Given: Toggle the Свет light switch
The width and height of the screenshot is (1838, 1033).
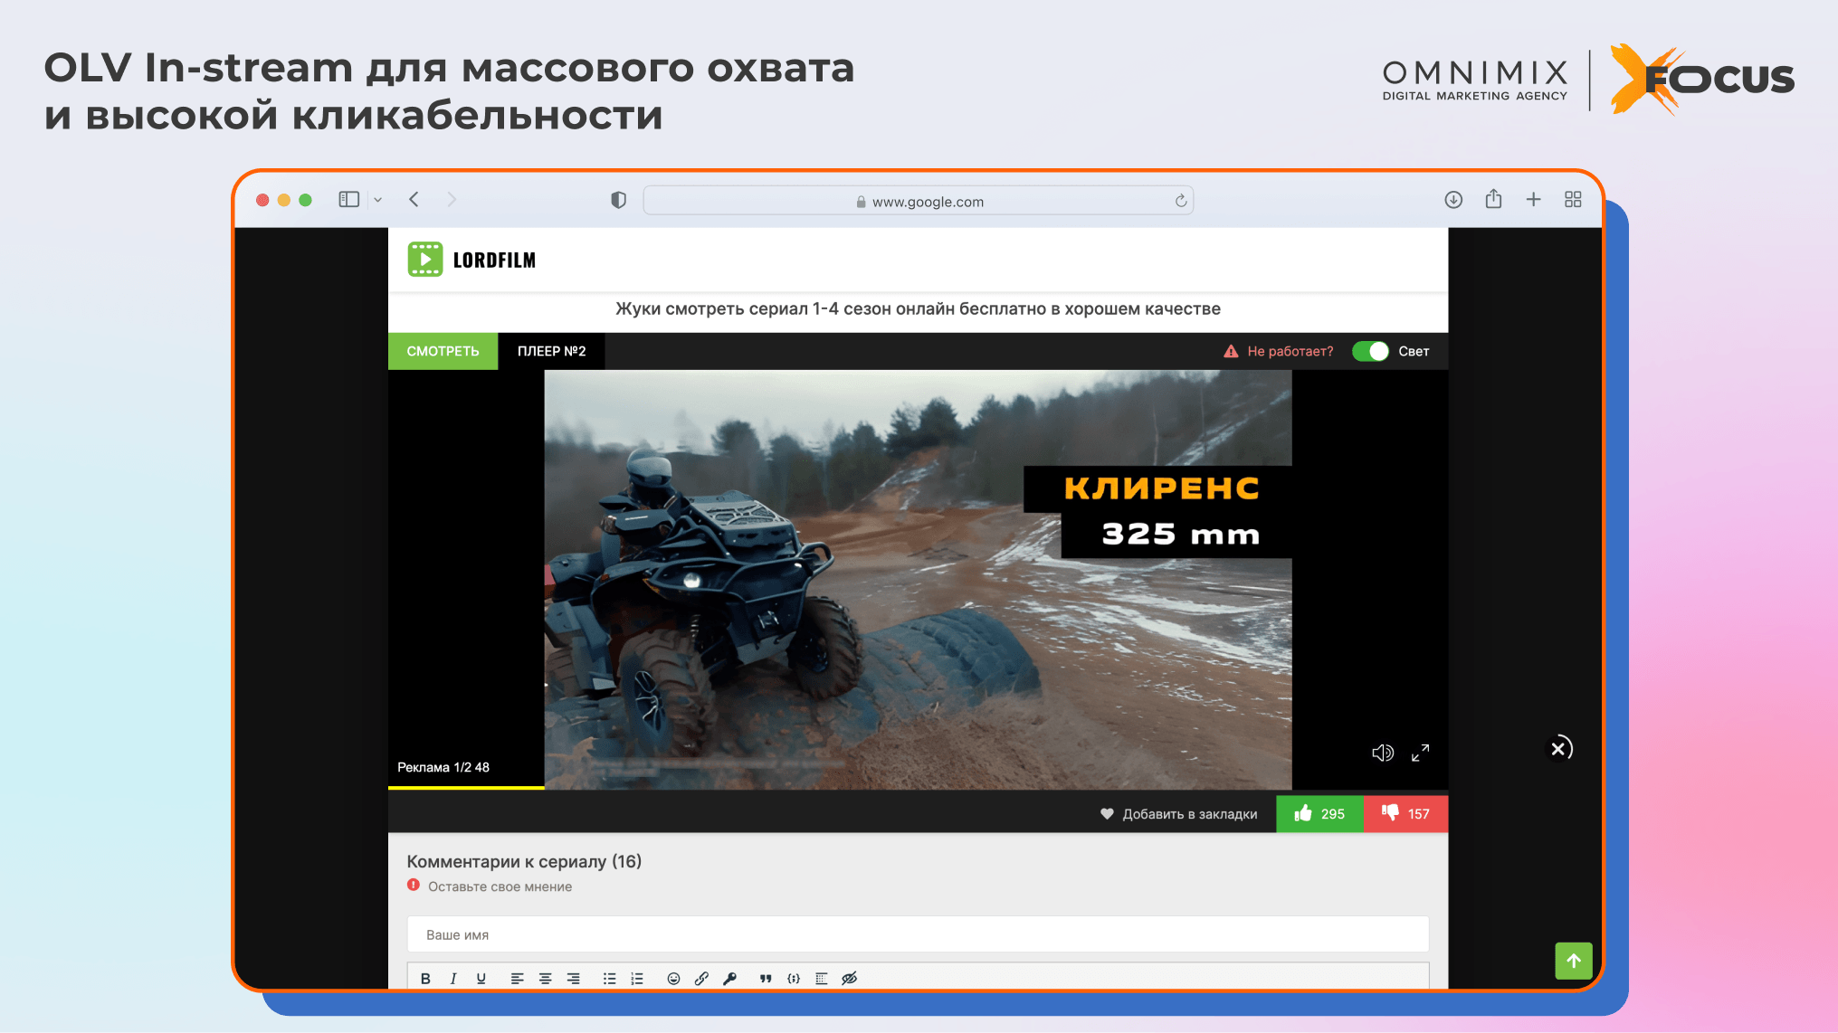Looking at the screenshot, I should pyautogui.click(x=1370, y=351).
